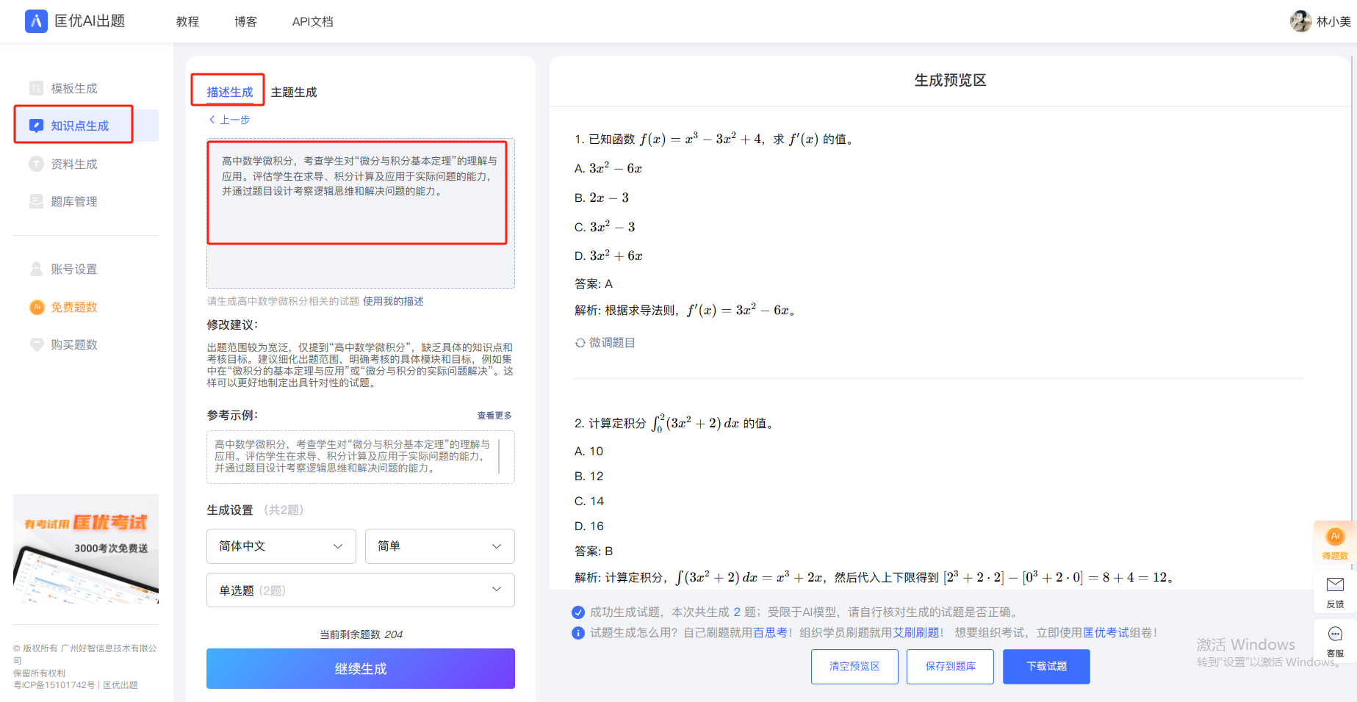Click the 保存到题库 button

[x=951, y=667]
